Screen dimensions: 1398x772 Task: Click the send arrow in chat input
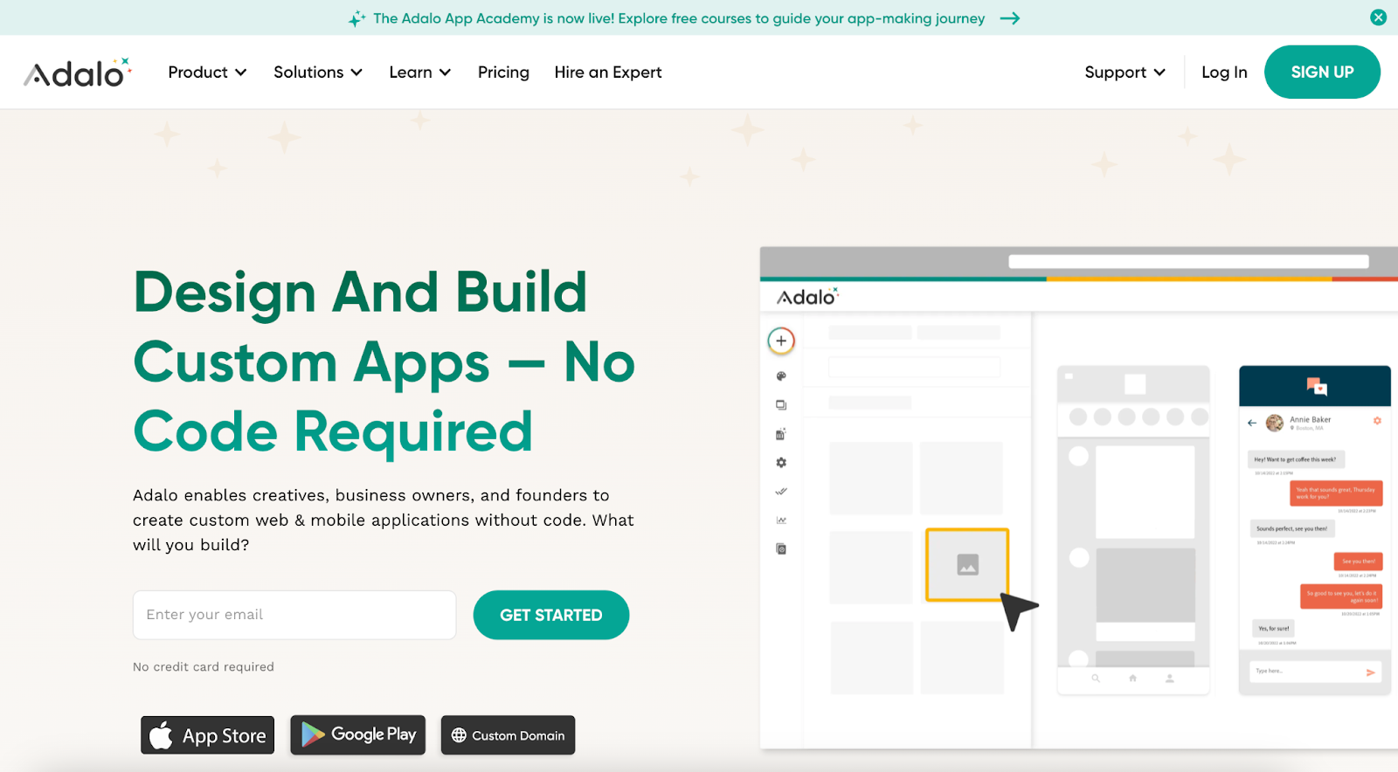1370,672
